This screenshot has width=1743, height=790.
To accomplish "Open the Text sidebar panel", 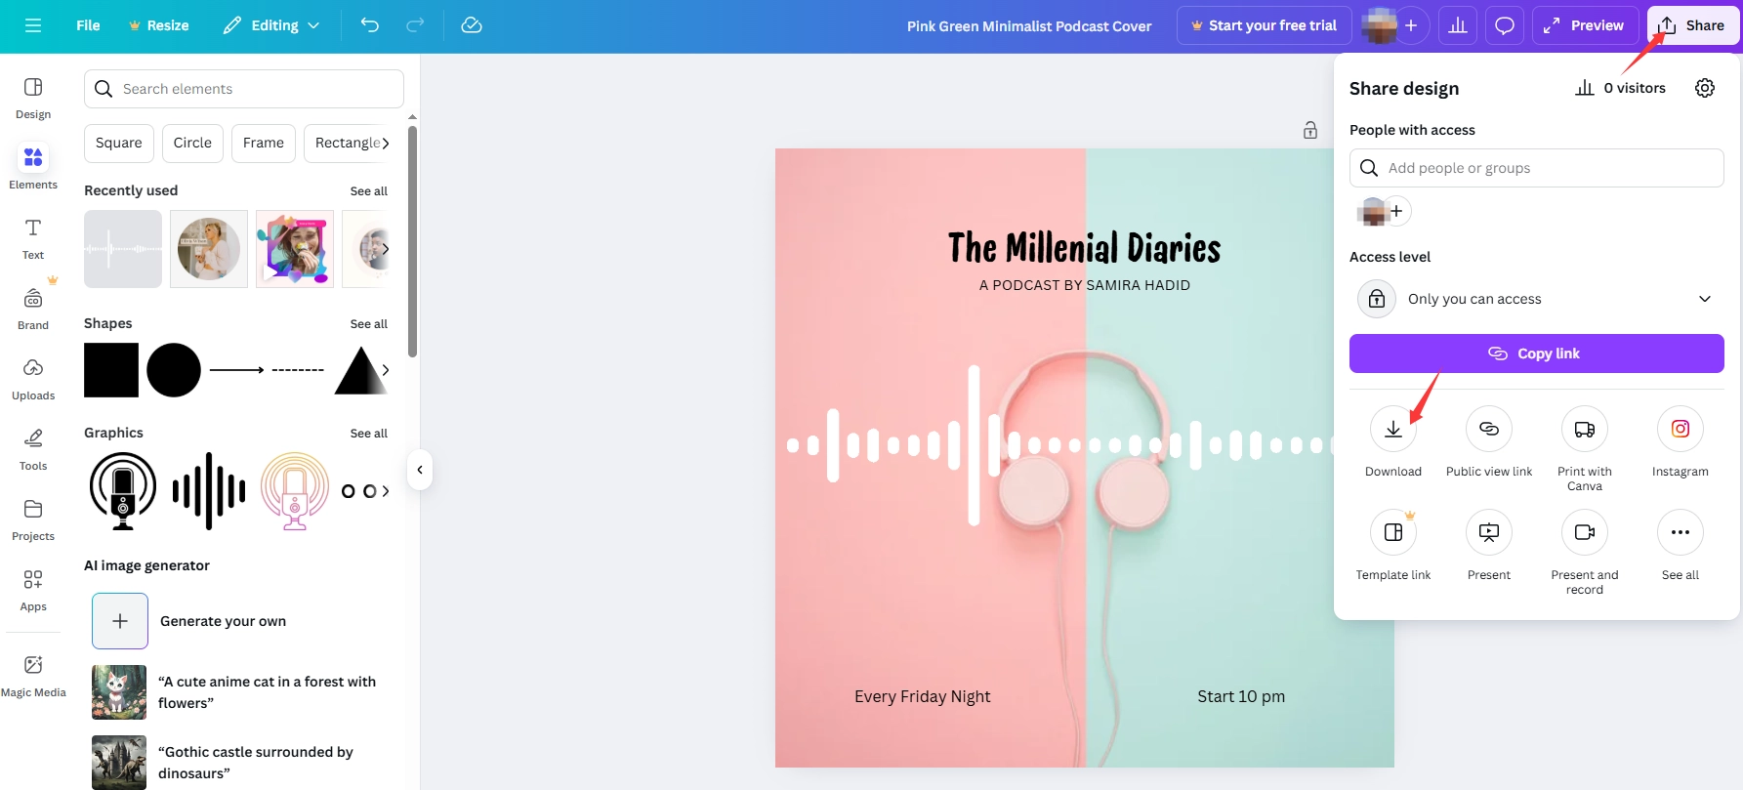I will click(33, 238).
